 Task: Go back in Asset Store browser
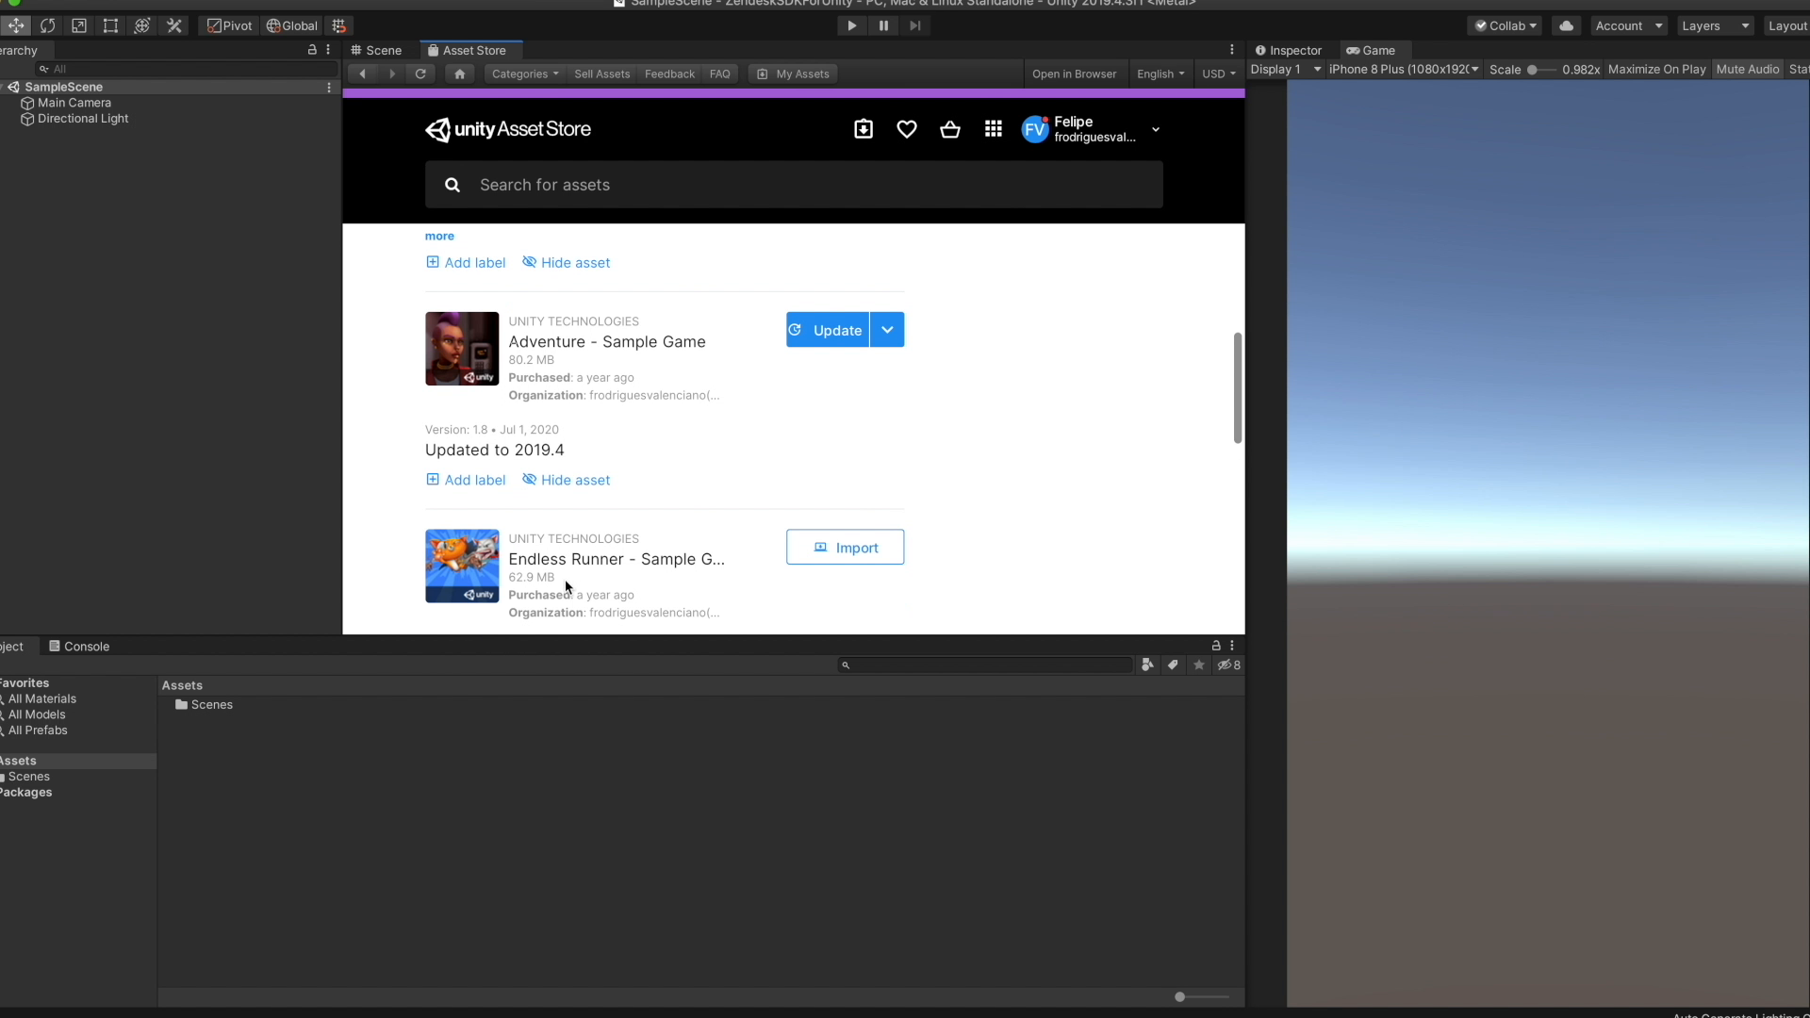pyautogui.click(x=363, y=74)
